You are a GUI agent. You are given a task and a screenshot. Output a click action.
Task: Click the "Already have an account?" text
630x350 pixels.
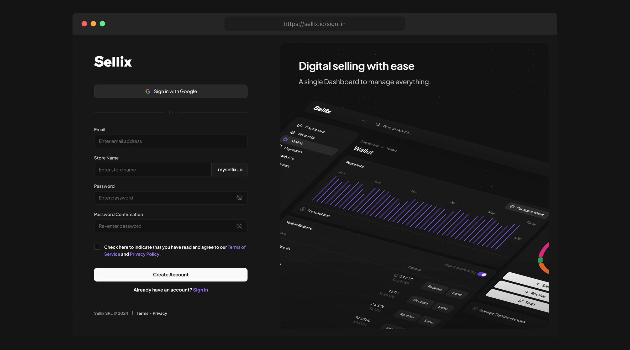point(163,290)
